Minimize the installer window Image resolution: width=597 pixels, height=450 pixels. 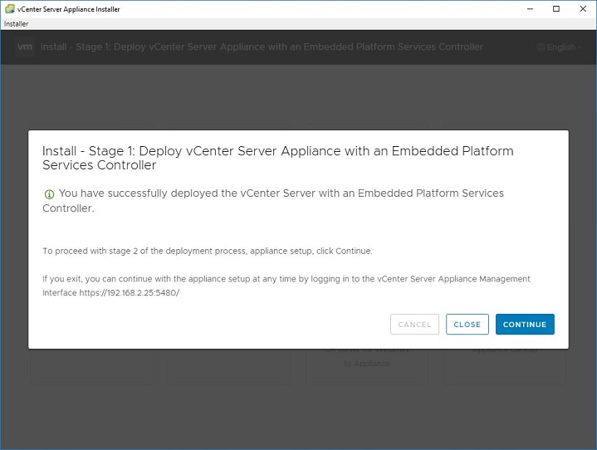[x=530, y=9]
